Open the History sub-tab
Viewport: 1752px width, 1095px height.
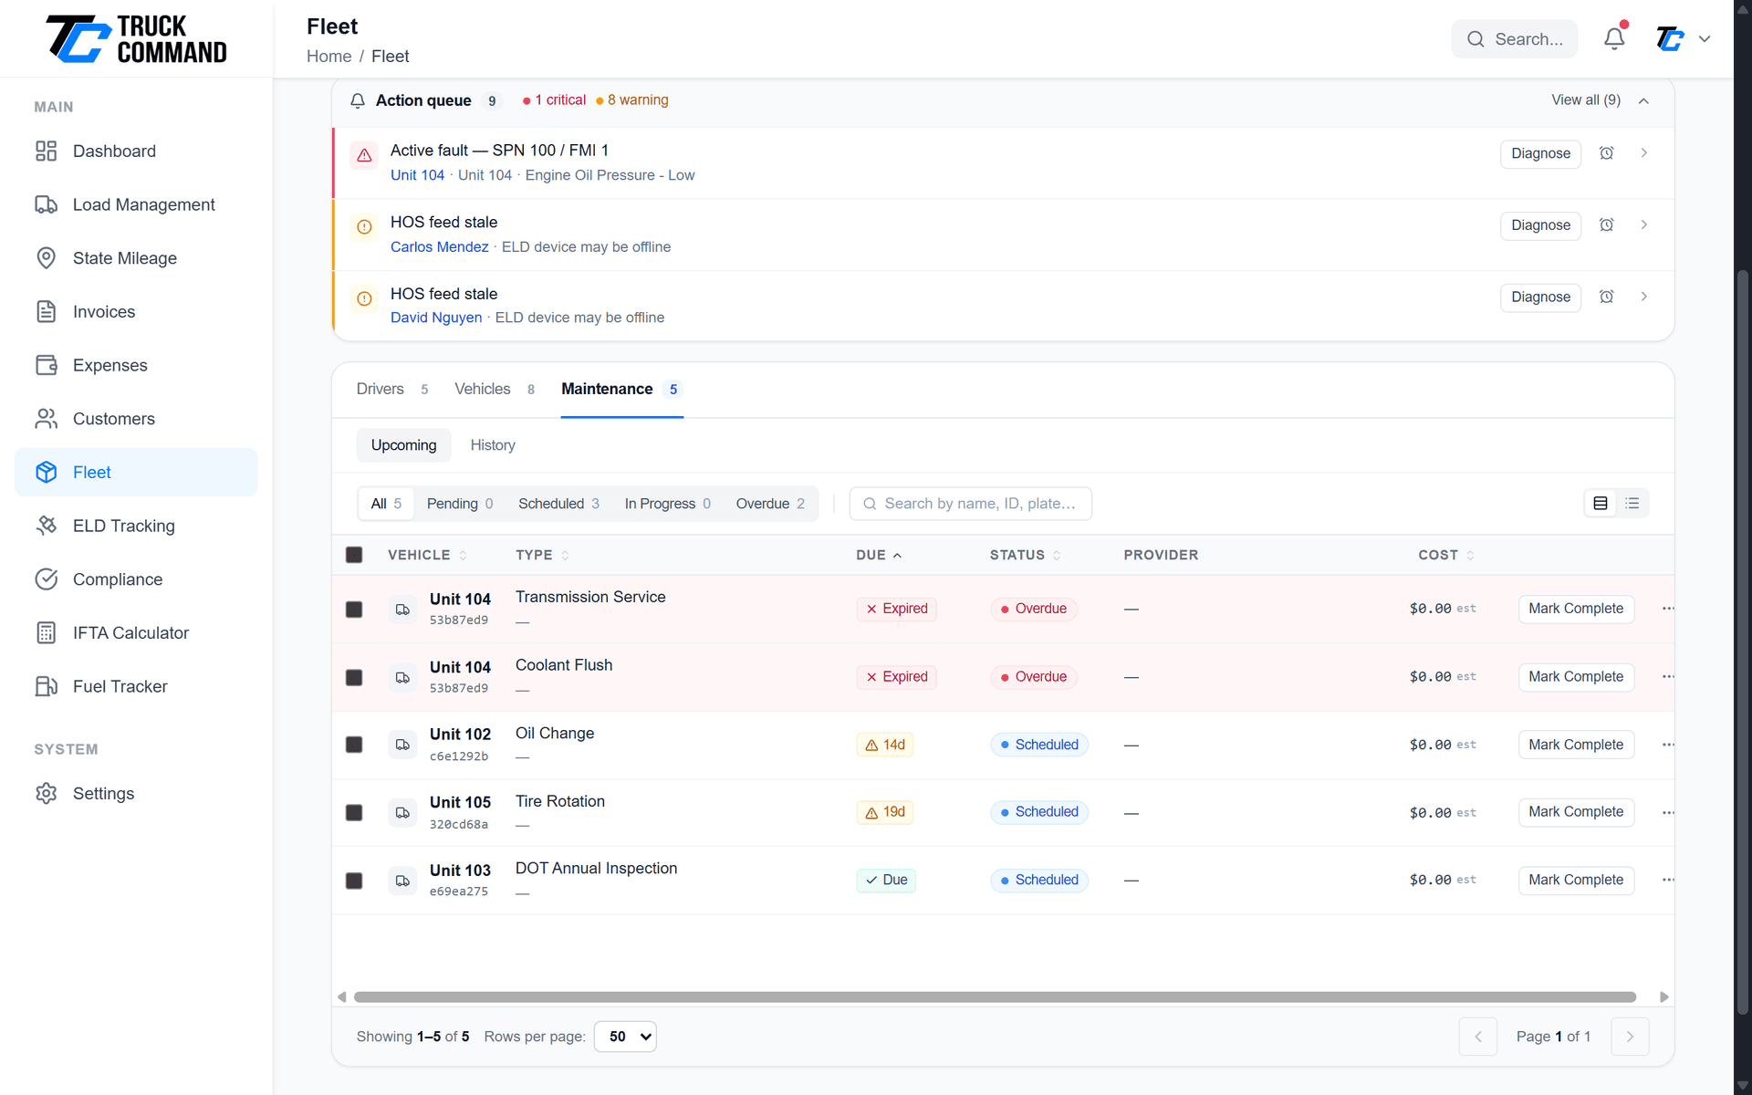[493, 445]
